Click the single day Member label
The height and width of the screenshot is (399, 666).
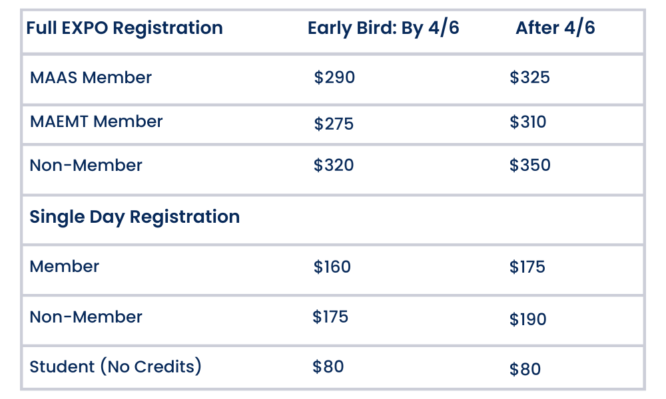[x=65, y=267]
